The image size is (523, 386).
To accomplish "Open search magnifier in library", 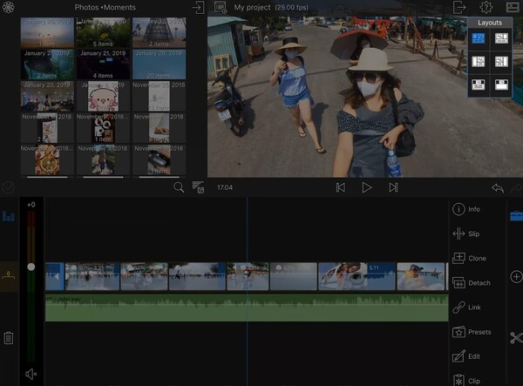I will [179, 187].
